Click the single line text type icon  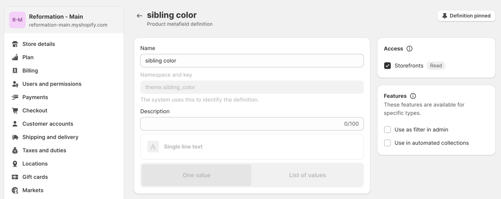coord(153,146)
